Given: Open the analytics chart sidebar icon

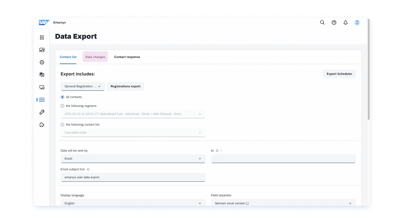Looking at the screenshot, I should (42, 50).
